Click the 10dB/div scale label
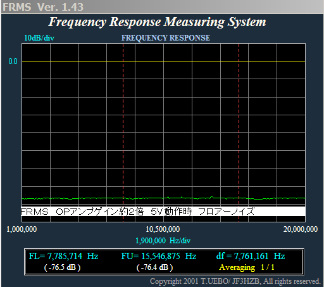324x287 pixels. (39, 38)
